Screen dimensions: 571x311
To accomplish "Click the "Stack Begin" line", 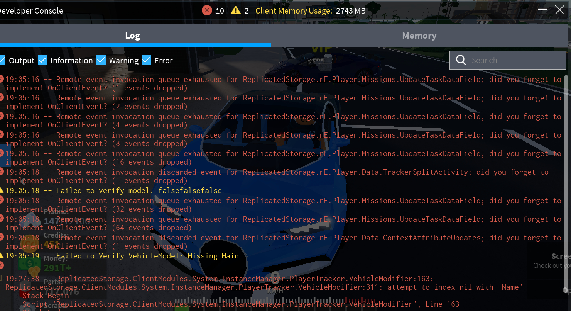I will (x=46, y=296).
